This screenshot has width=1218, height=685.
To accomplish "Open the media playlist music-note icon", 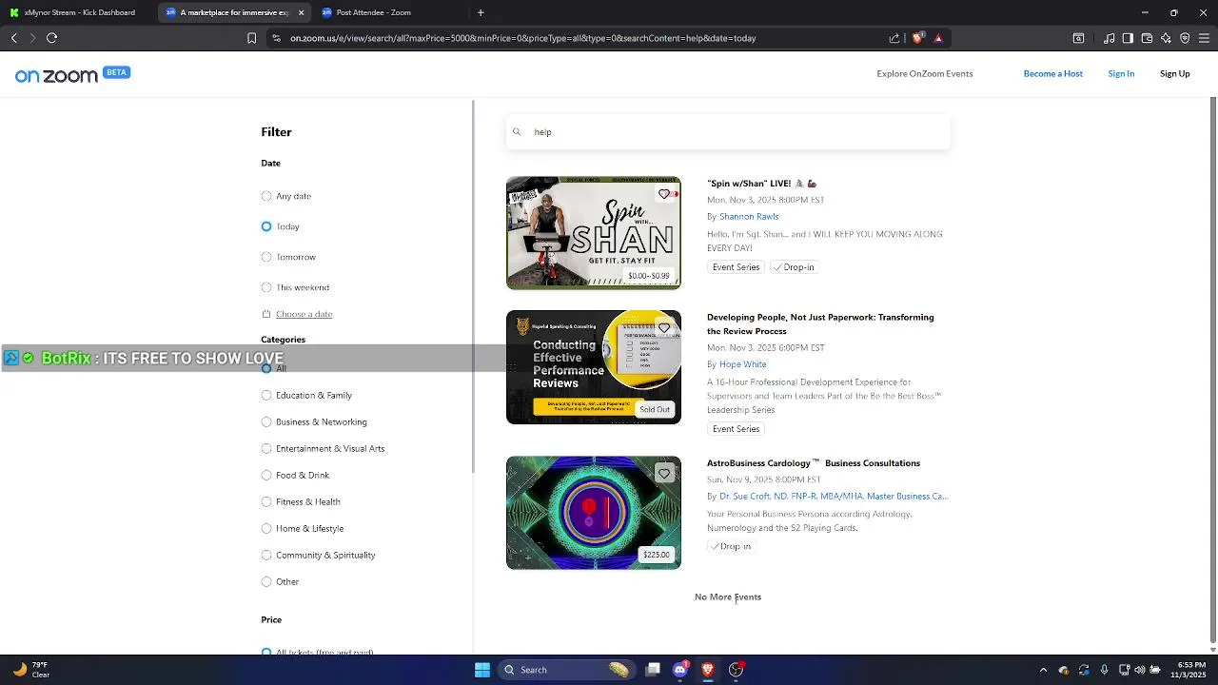I will (1109, 38).
